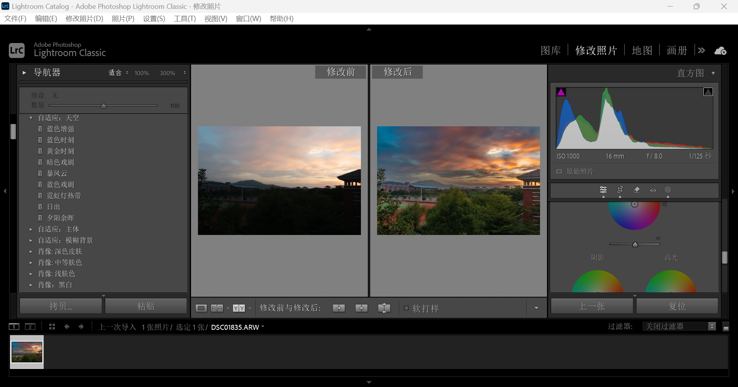Image resolution: width=738 pixels, height=387 pixels.
Task: Open the 关闭过滤器 filter dropdown
Action: tap(679, 326)
